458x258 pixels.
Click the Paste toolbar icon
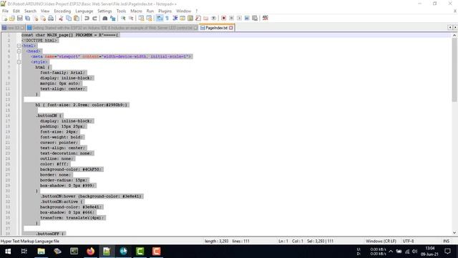(x=77, y=18)
